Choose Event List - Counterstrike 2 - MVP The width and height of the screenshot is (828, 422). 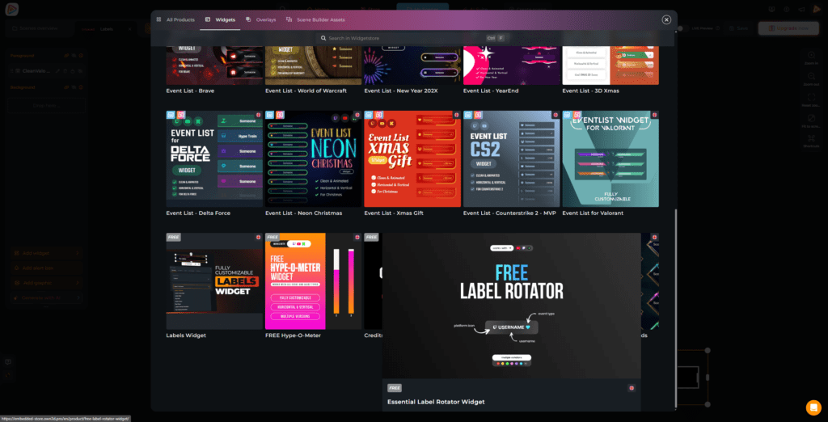pos(511,159)
